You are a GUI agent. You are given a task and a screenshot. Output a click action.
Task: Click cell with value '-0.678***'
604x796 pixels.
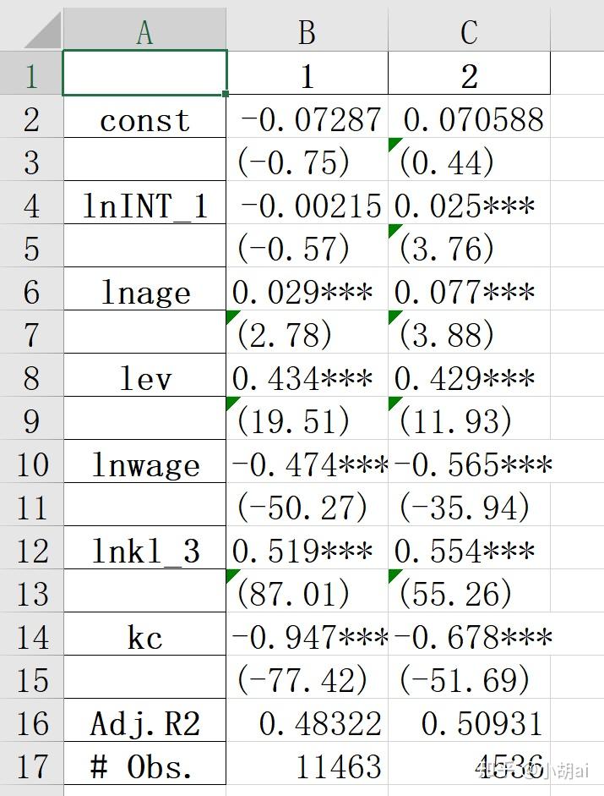point(469,634)
